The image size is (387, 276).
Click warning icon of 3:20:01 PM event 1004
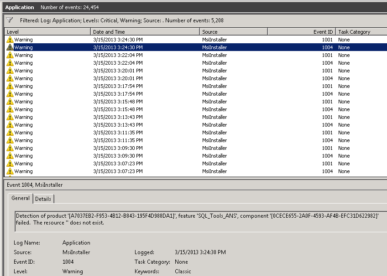pos(10,78)
